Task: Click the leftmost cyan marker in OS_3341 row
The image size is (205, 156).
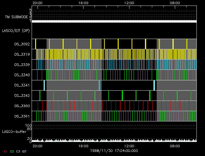Action: tap(44, 85)
